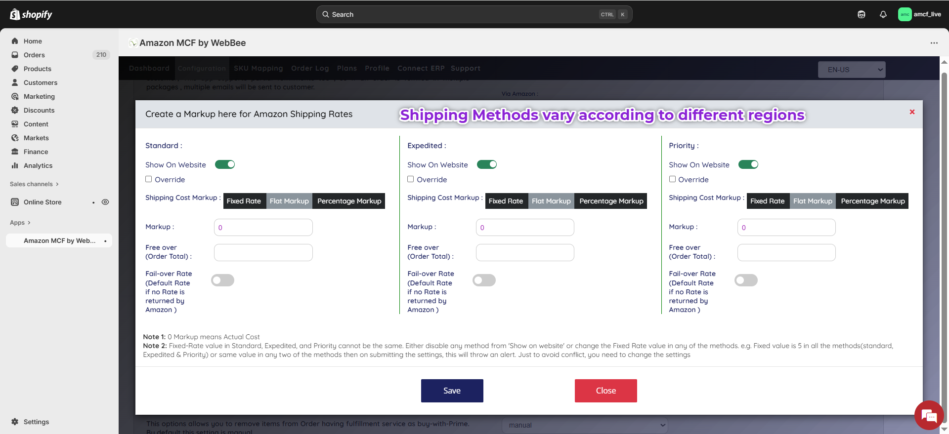Click the Discounts icon in sidebar
The image size is (949, 434).
click(x=15, y=110)
